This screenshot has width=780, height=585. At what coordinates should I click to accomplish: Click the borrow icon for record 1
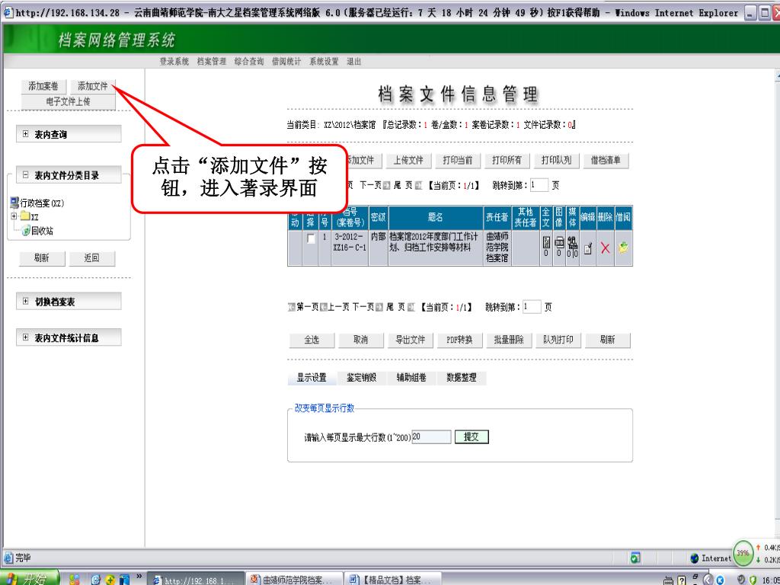[x=623, y=248]
